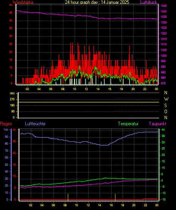Click the 270 label on direction axis

[x=12, y=100]
